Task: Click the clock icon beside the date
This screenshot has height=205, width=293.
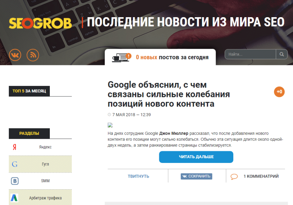Action: (x=109, y=115)
